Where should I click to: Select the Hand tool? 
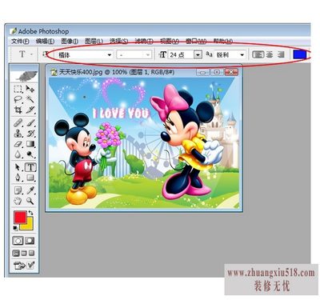pos(18,201)
